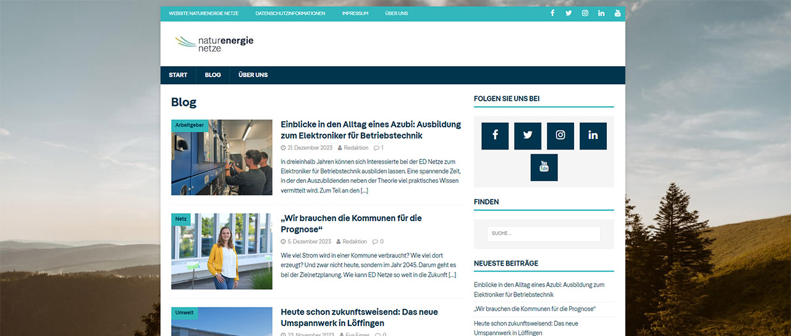Click the LinkedIn square in sidebar
This screenshot has width=791, height=336.
pos(593,136)
